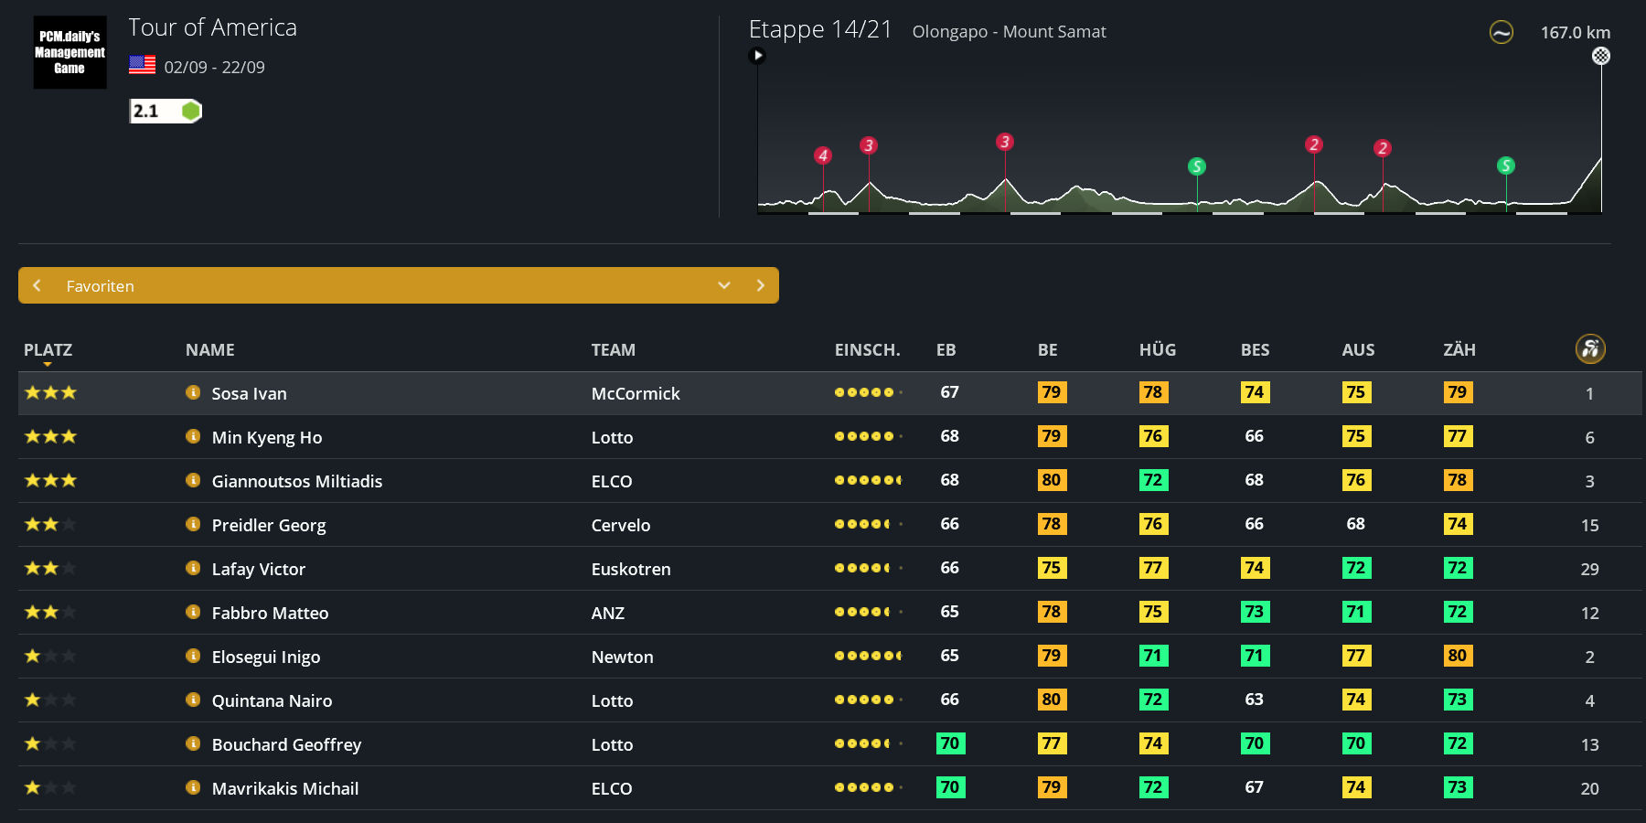This screenshot has width=1646, height=823.
Task: Sort riders by the HÜG column
Action: [1157, 349]
